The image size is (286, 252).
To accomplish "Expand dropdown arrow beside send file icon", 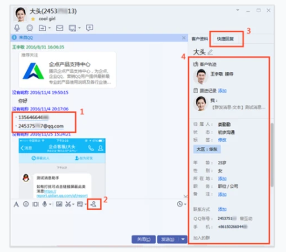I will pyautogui.click(x=50, y=28).
